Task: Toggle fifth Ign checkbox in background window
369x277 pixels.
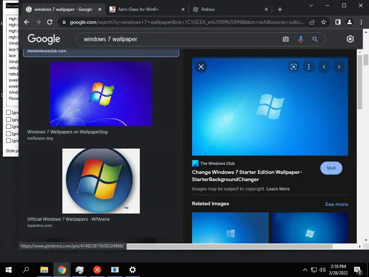Action: 9,140
